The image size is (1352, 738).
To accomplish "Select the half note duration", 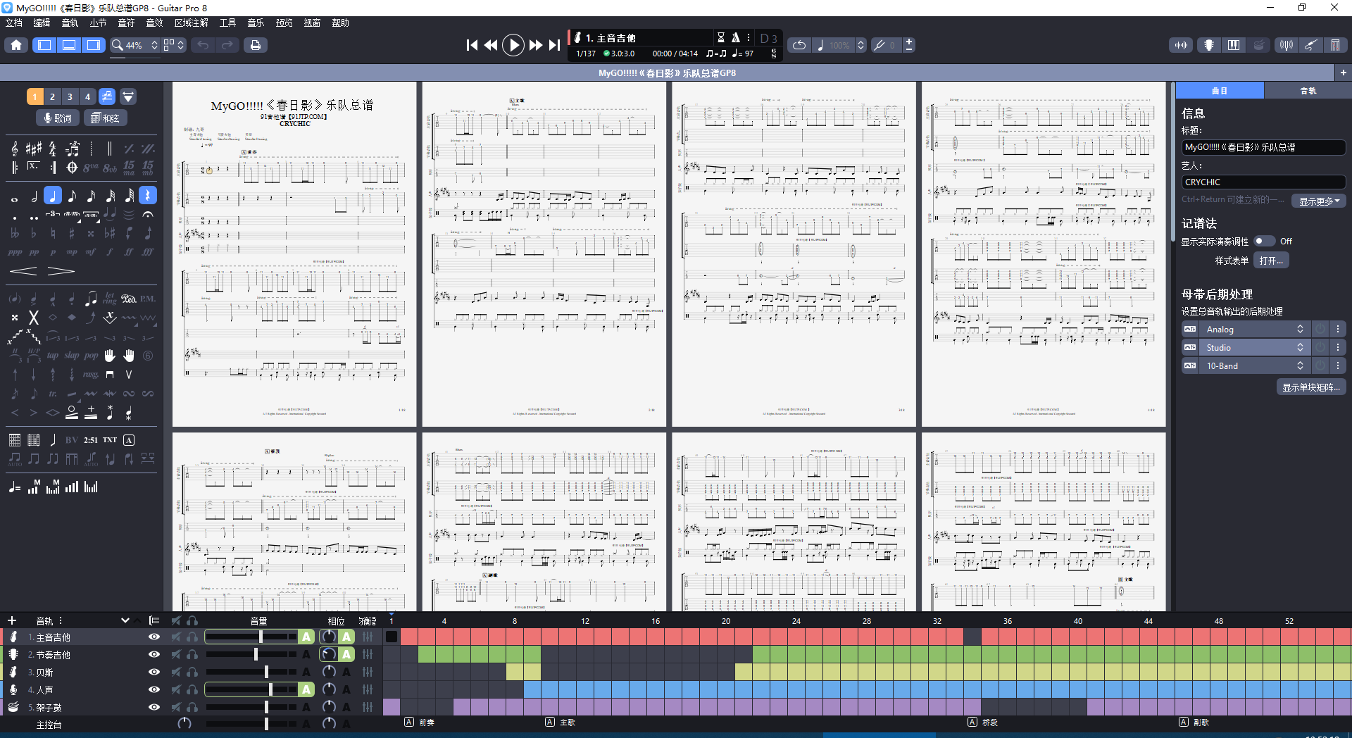I will [x=34, y=196].
